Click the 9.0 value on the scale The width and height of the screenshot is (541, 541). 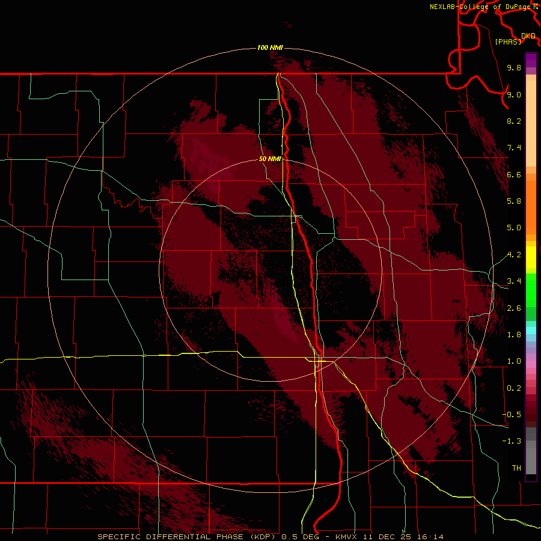514,94
